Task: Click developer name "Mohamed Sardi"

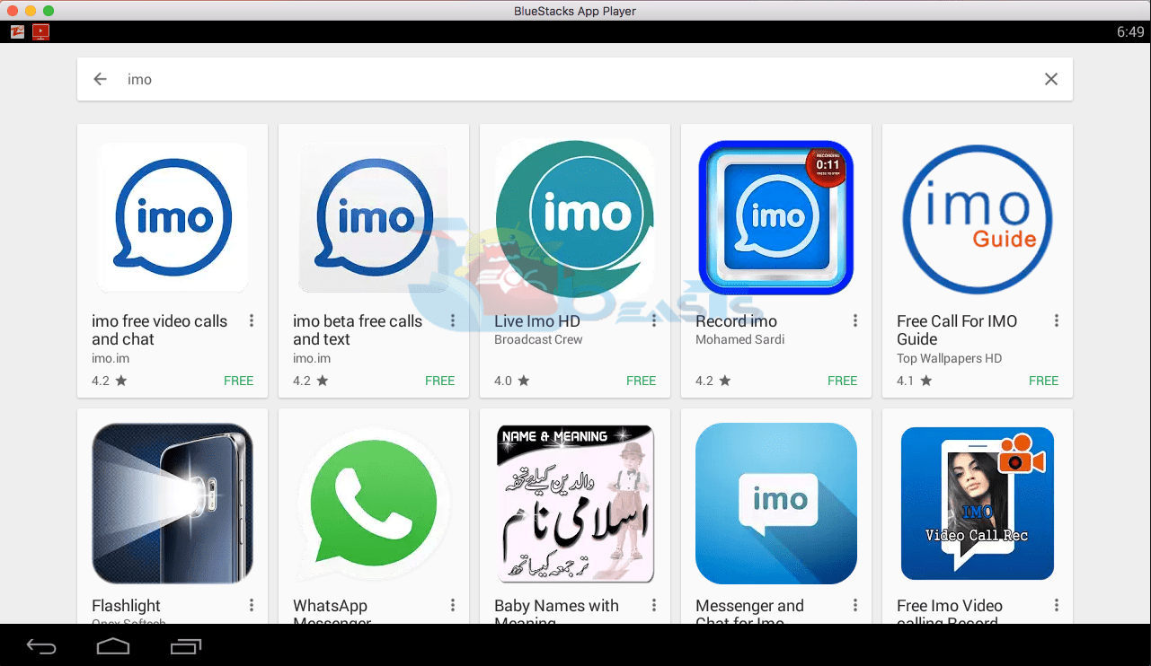Action: [x=740, y=340]
